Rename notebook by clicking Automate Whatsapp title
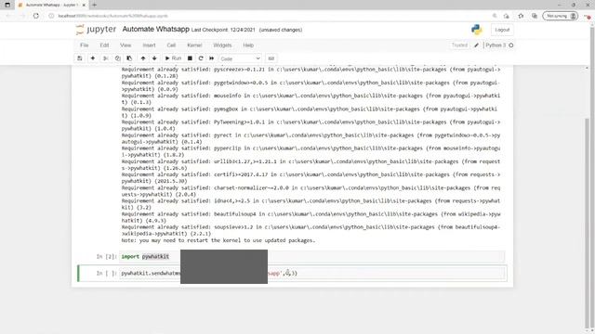This screenshot has height=334, width=595. [155, 29]
